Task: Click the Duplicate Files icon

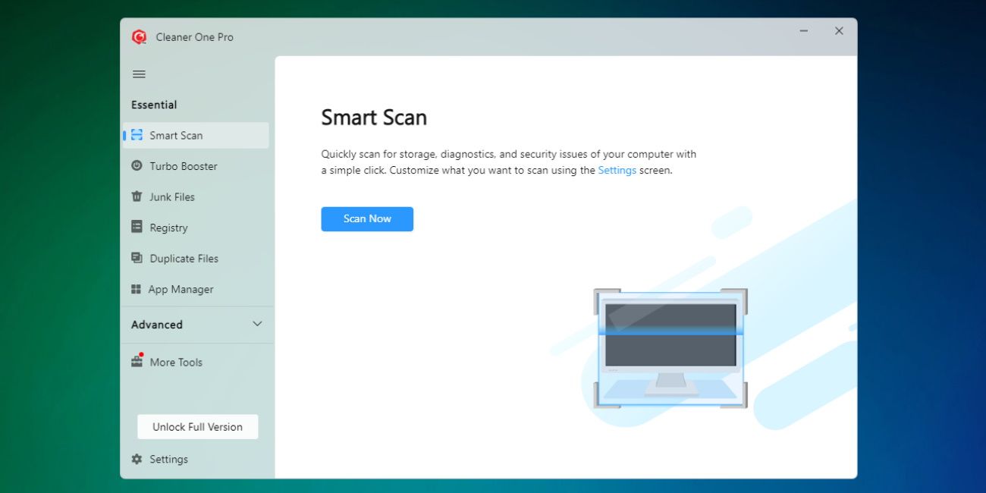Action: click(137, 258)
